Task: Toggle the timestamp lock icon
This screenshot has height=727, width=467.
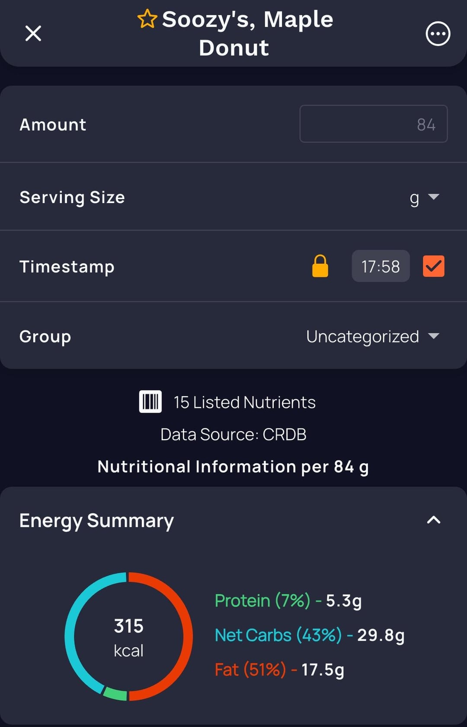Action: 320,266
